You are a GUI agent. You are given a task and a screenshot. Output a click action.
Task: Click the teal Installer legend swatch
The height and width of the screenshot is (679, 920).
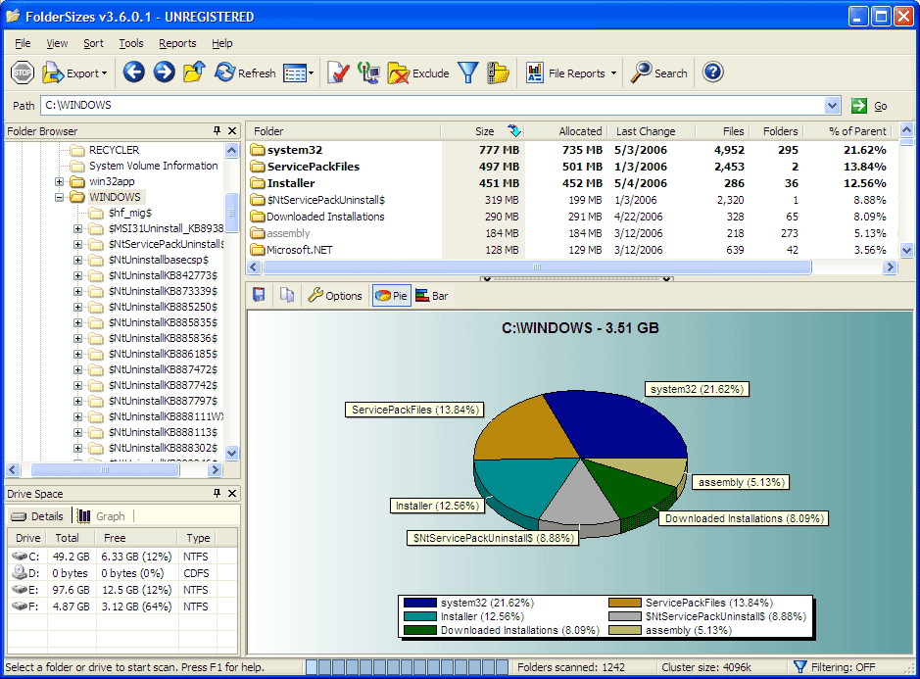pos(420,616)
